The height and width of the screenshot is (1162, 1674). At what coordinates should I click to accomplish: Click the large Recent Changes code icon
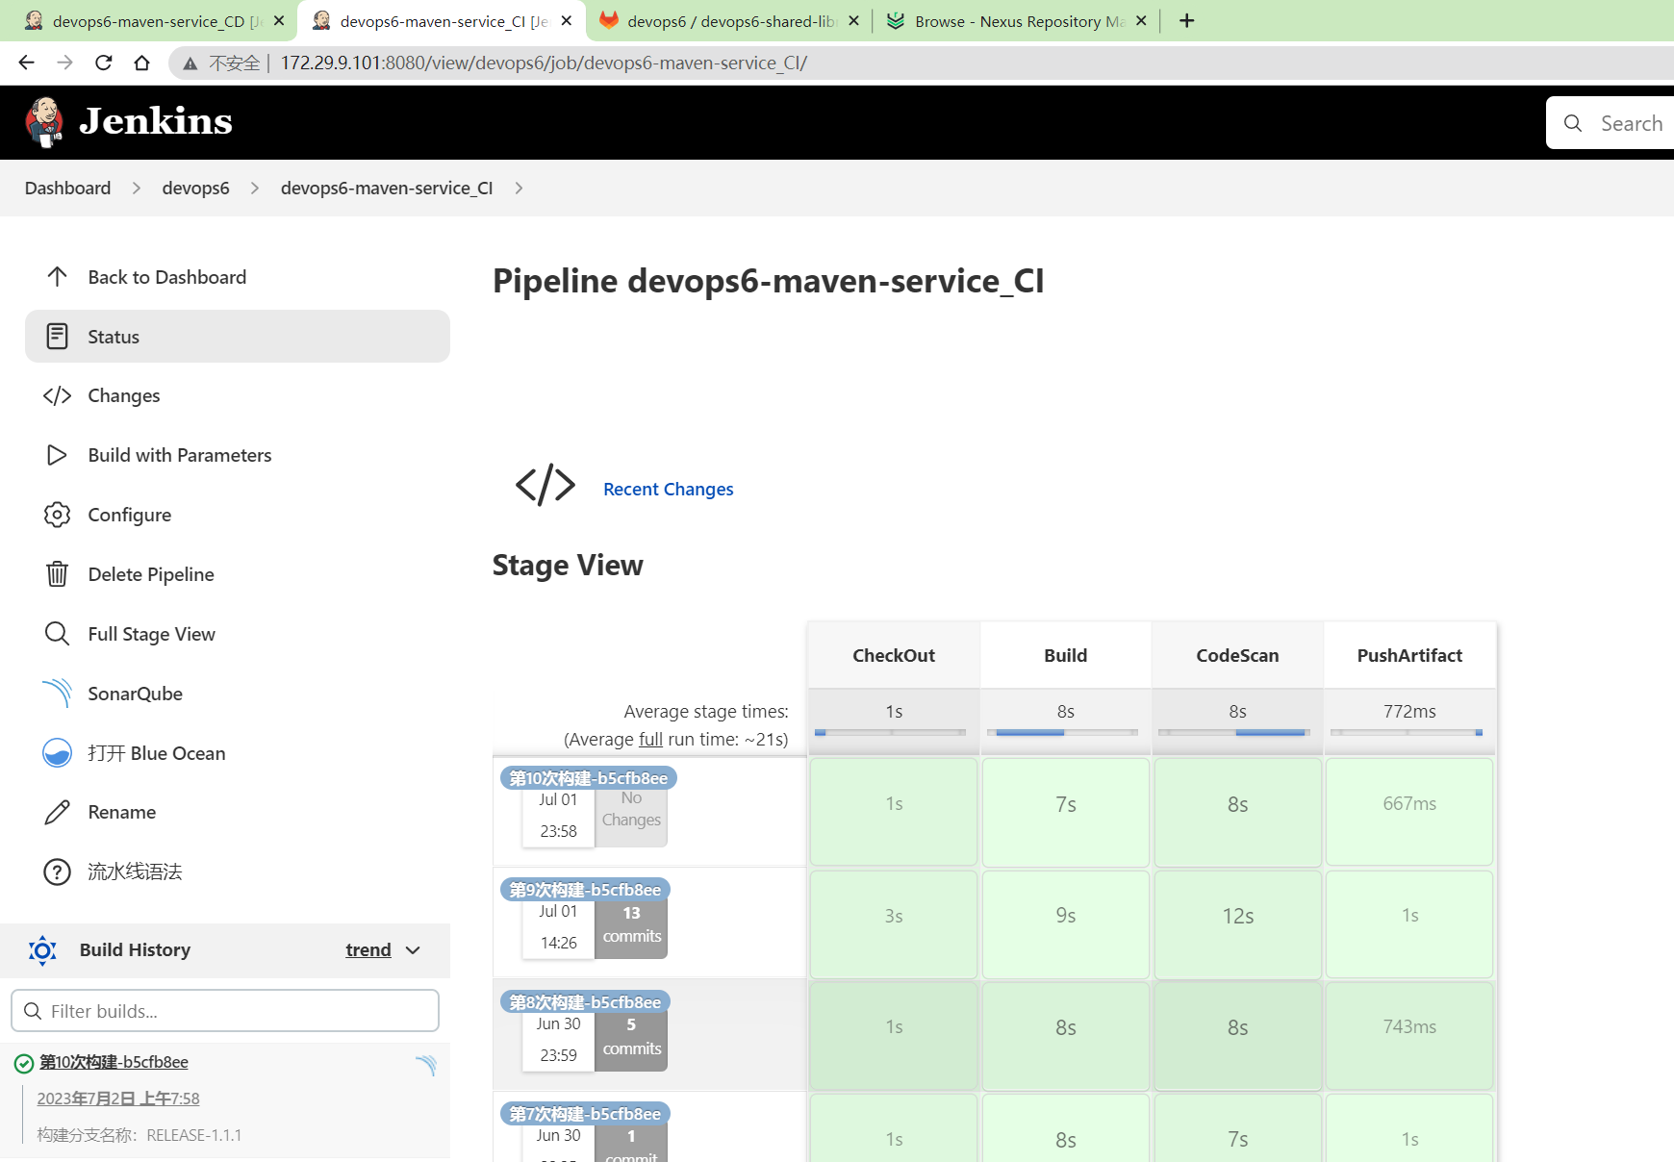tap(545, 485)
